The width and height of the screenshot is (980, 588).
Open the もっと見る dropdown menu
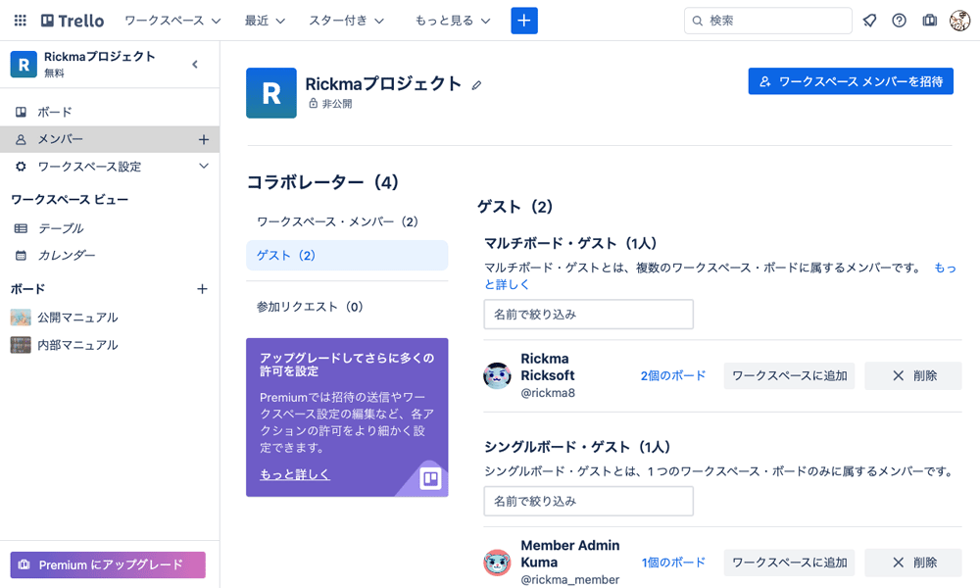point(452,21)
